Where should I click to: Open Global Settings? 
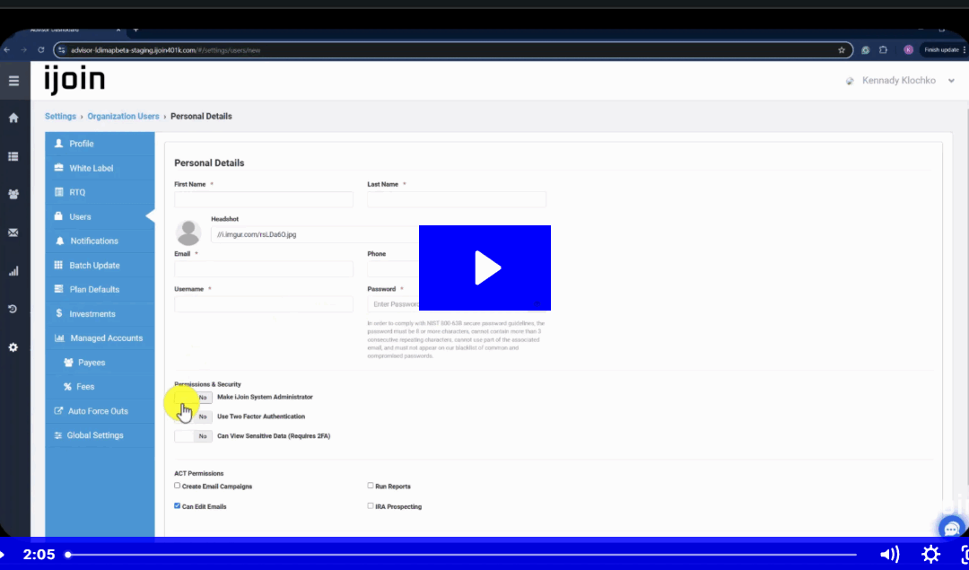coord(100,435)
